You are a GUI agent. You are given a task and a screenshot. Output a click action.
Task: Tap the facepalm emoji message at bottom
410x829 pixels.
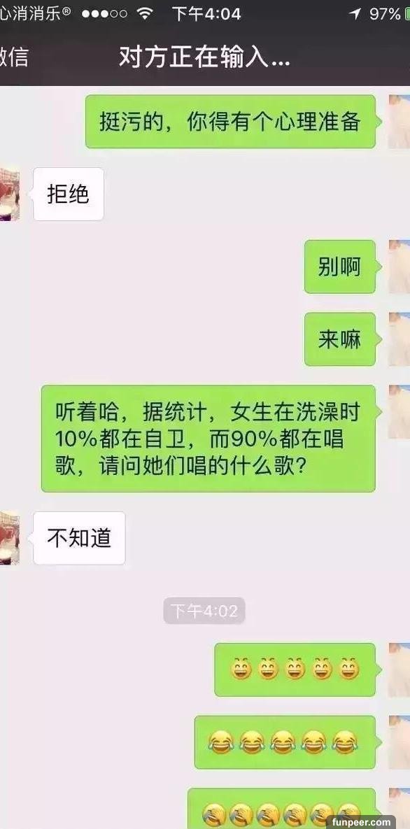point(284,809)
